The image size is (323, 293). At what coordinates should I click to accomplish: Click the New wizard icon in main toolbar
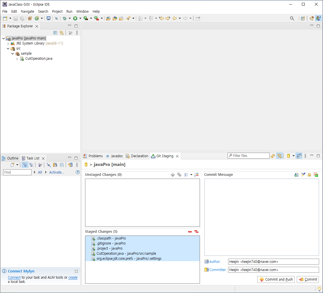coord(5,18)
